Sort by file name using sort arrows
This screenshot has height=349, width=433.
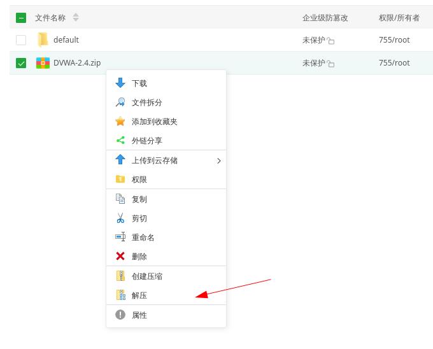(76, 18)
